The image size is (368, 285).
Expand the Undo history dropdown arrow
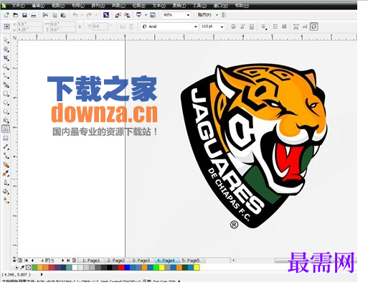pos(82,15)
